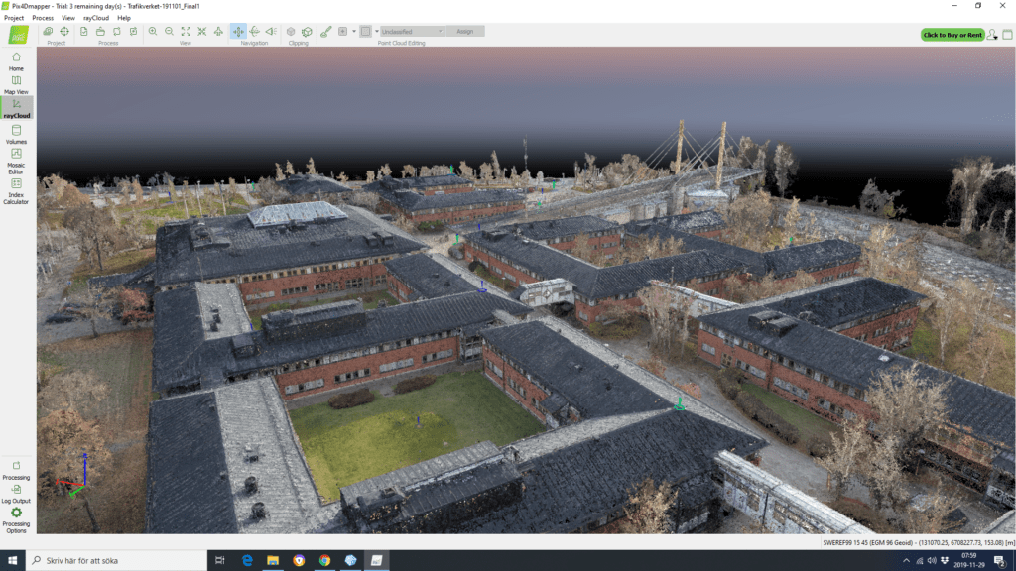Open Processing Options gear
Viewport: 1016px width, 571px height.
pos(16,519)
